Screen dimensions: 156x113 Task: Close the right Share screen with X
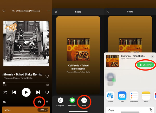pyautogui.click(x=108, y=12)
